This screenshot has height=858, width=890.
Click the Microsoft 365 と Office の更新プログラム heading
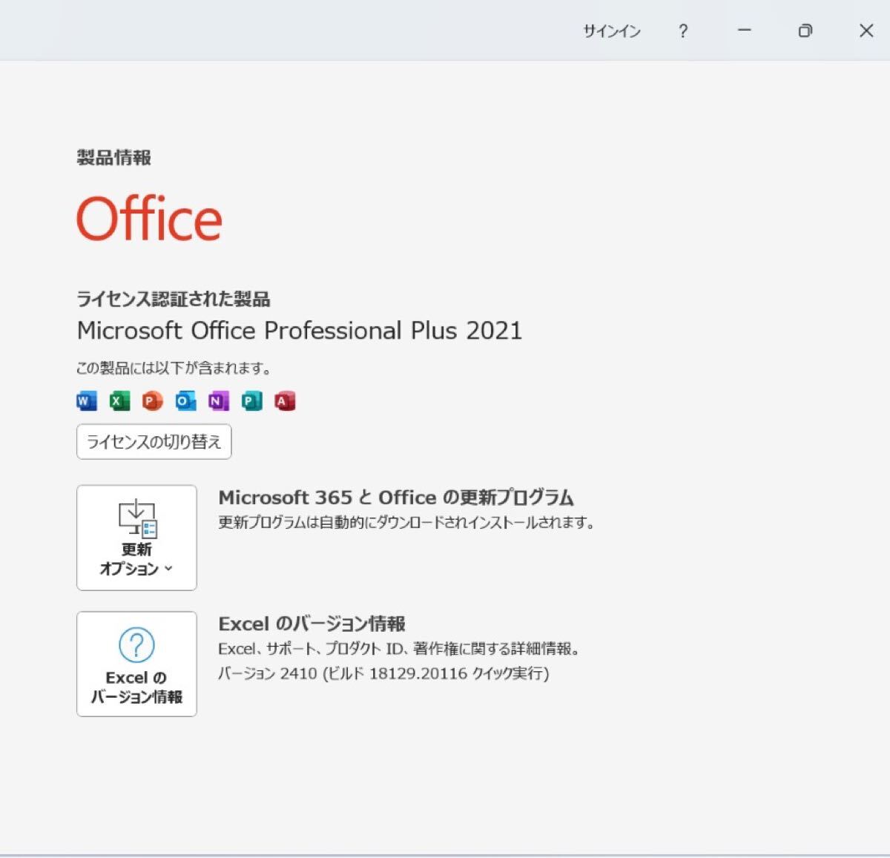tap(396, 497)
